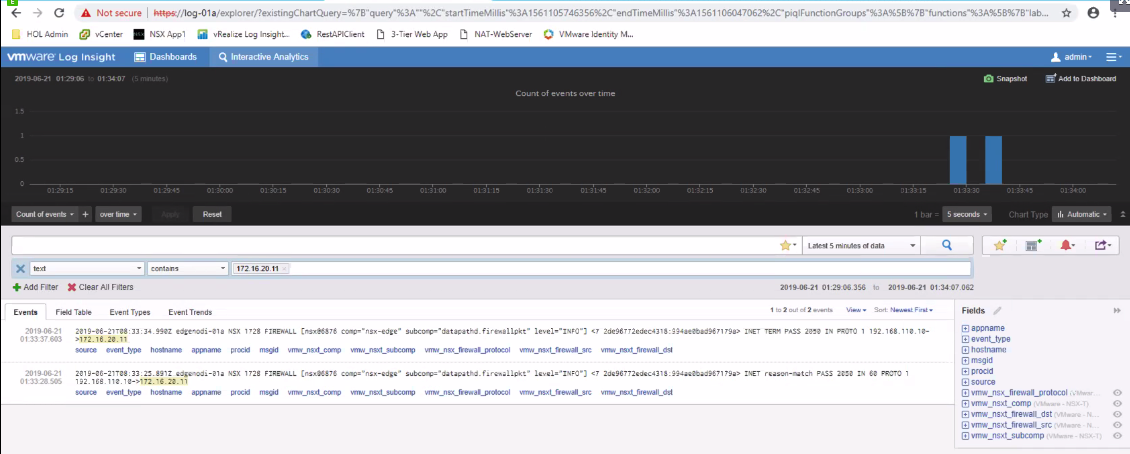Remove the text filter with X icon
Image resolution: width=1130 pixels, height=454 pixels.
click(20, 269)
